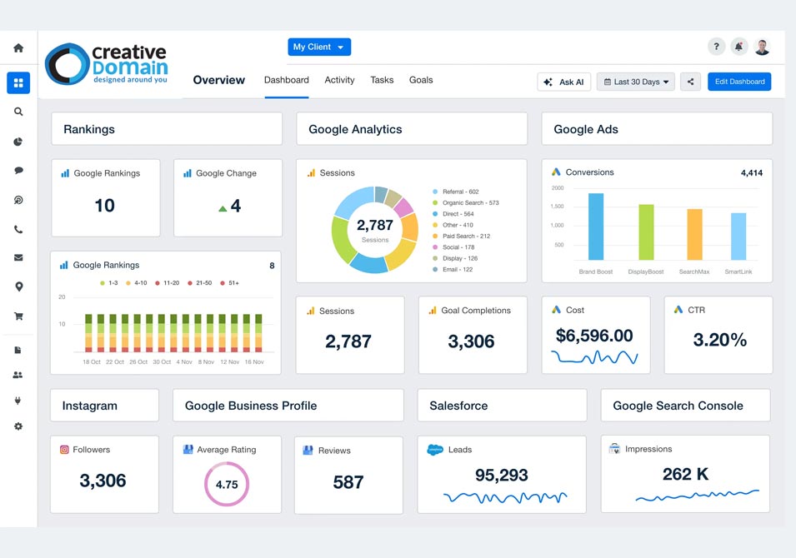
Task: Toggle the 1-3 legend in rankings chart
Action: click(x=108, y=282)
